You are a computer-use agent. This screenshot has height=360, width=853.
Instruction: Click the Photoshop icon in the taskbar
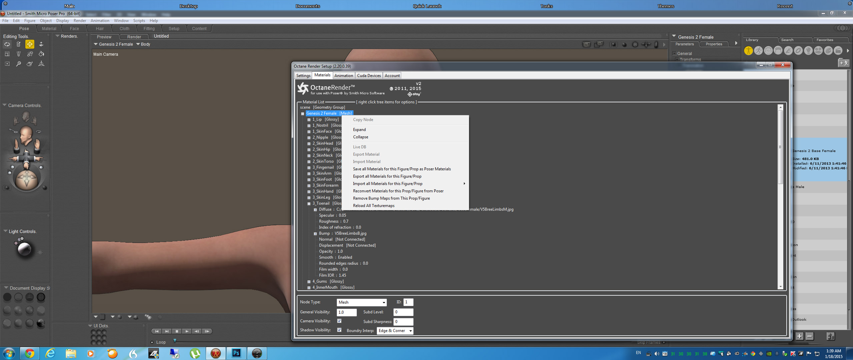(236, 353)
